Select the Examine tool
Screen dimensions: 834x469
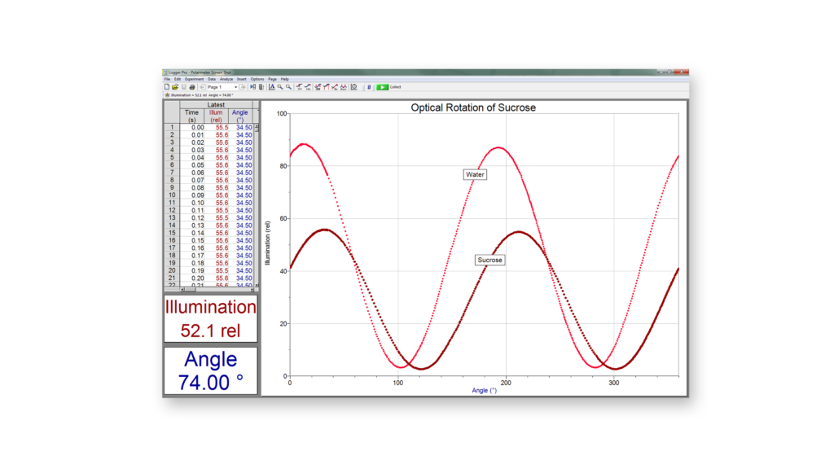click(299, 87)
